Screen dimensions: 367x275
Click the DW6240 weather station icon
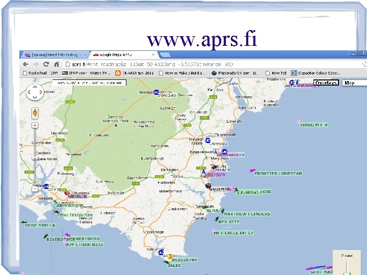(156, 92)
